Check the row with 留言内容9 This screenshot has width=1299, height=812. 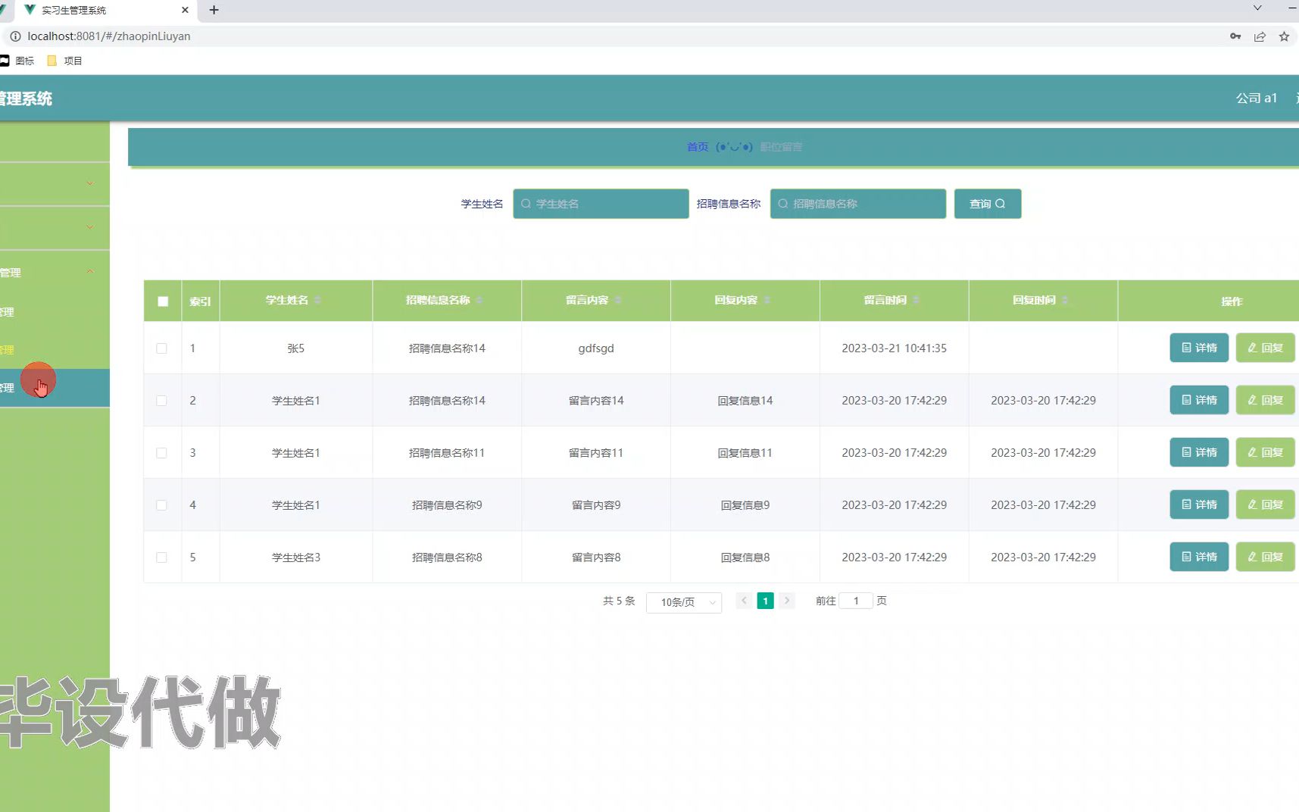coord(161,505)
